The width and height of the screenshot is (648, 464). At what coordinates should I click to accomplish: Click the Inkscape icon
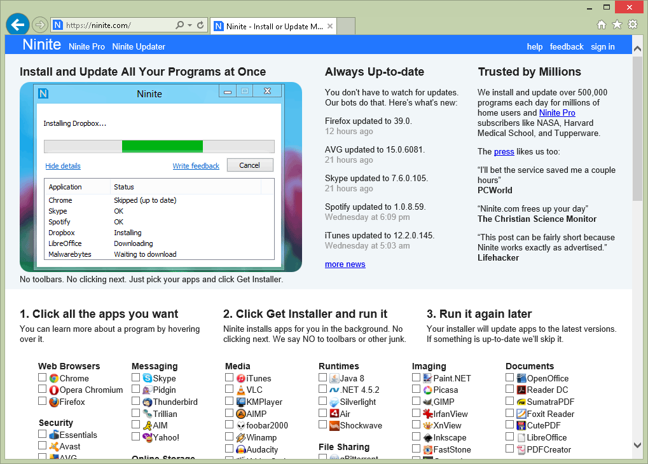click(428, 437)
